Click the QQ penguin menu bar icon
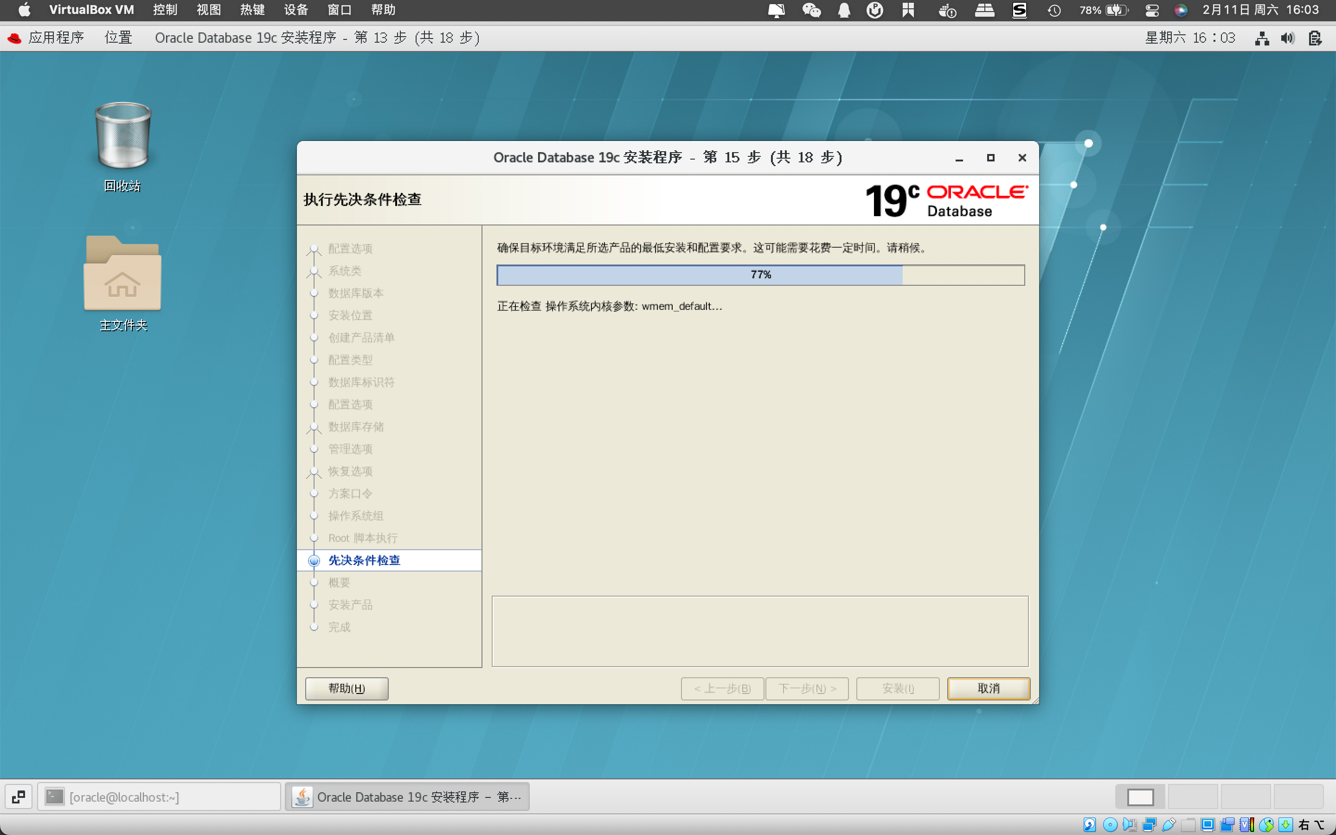1336x835 pixels. click(x=843, y=10)
